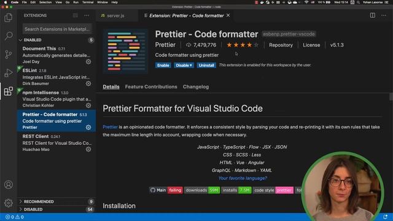Click the version v5.1.3 label

(337, 45)
